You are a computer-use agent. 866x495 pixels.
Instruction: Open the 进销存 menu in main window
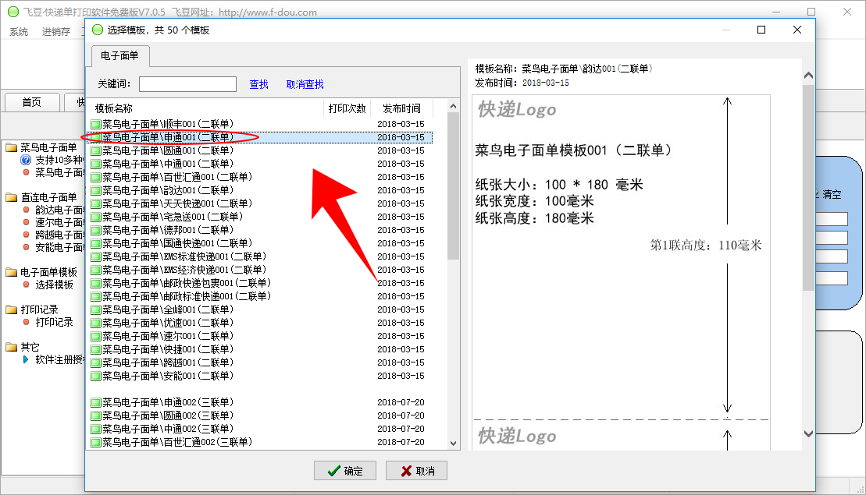56,32
